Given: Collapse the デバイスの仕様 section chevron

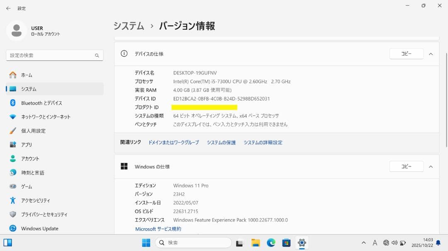Looking at the screenshot, I should [431, 54].
